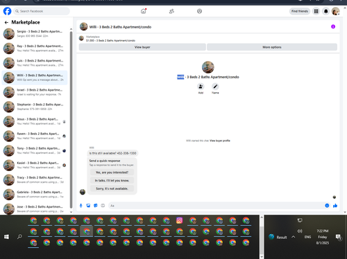
Task: Click the View buyer button
Action: coord(142,47)
